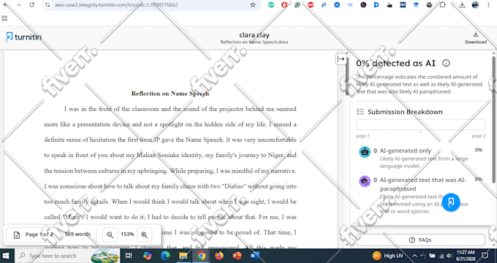
Task: Switch to Chrome on taskbar
Action: pos(201,256)
